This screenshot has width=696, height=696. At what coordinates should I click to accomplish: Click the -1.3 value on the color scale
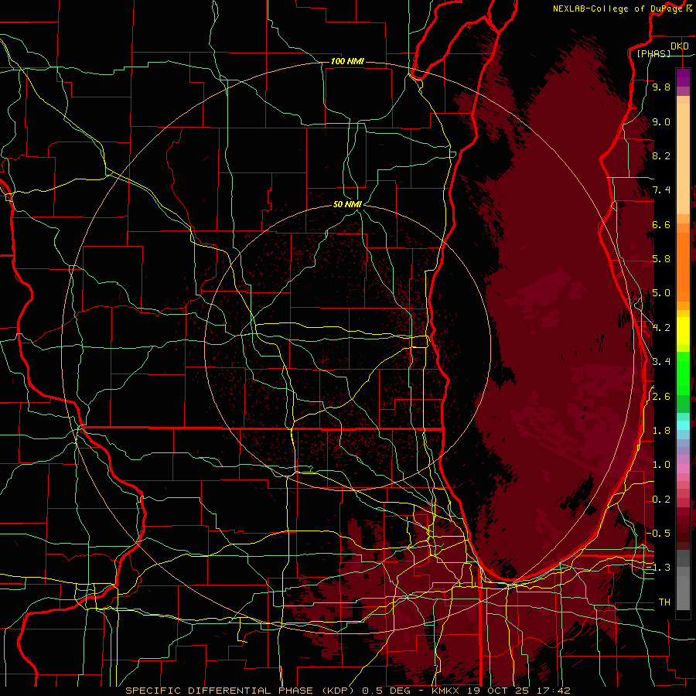click(659, 568)
